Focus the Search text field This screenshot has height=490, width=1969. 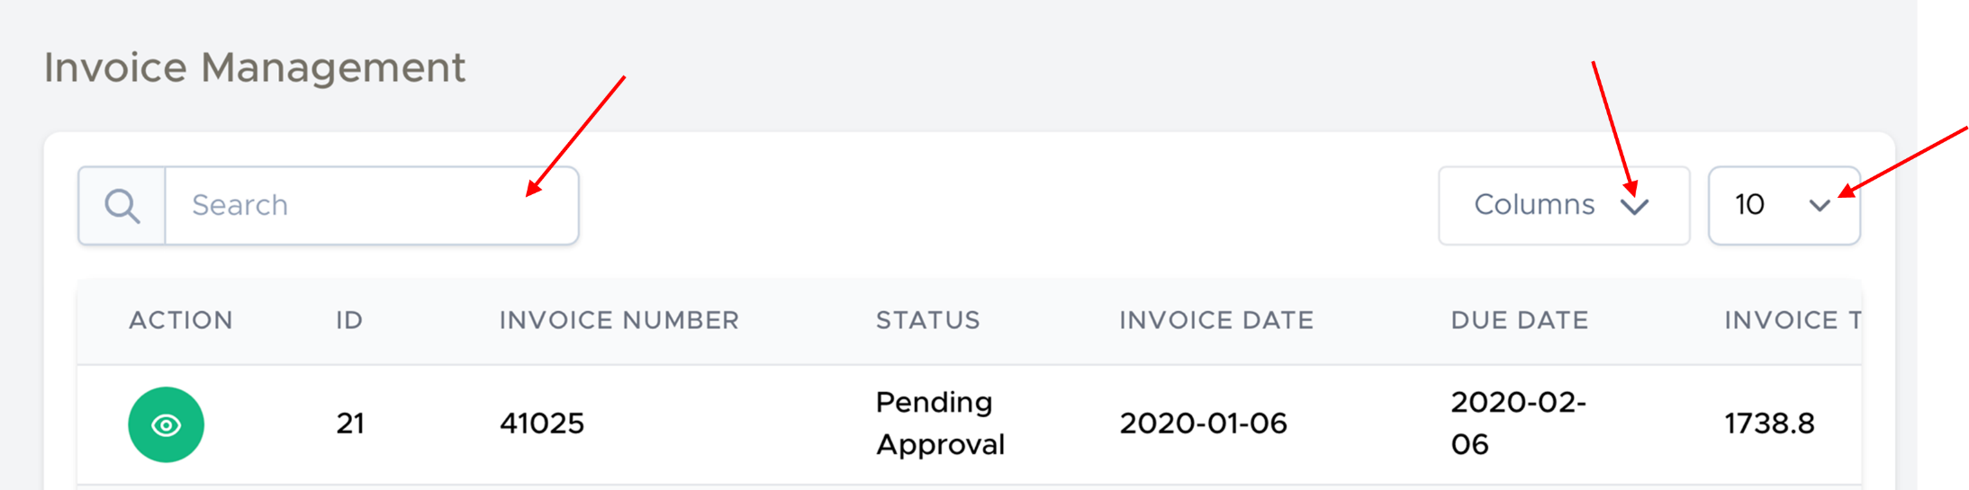point(371,206)
